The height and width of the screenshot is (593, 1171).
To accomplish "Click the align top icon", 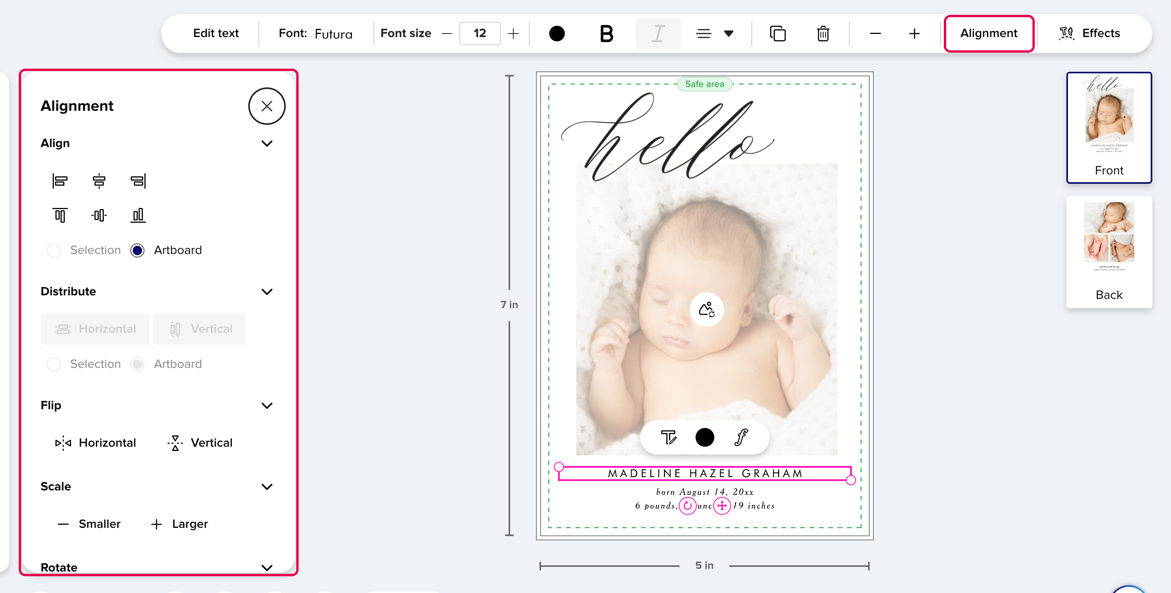I will 60,215.
